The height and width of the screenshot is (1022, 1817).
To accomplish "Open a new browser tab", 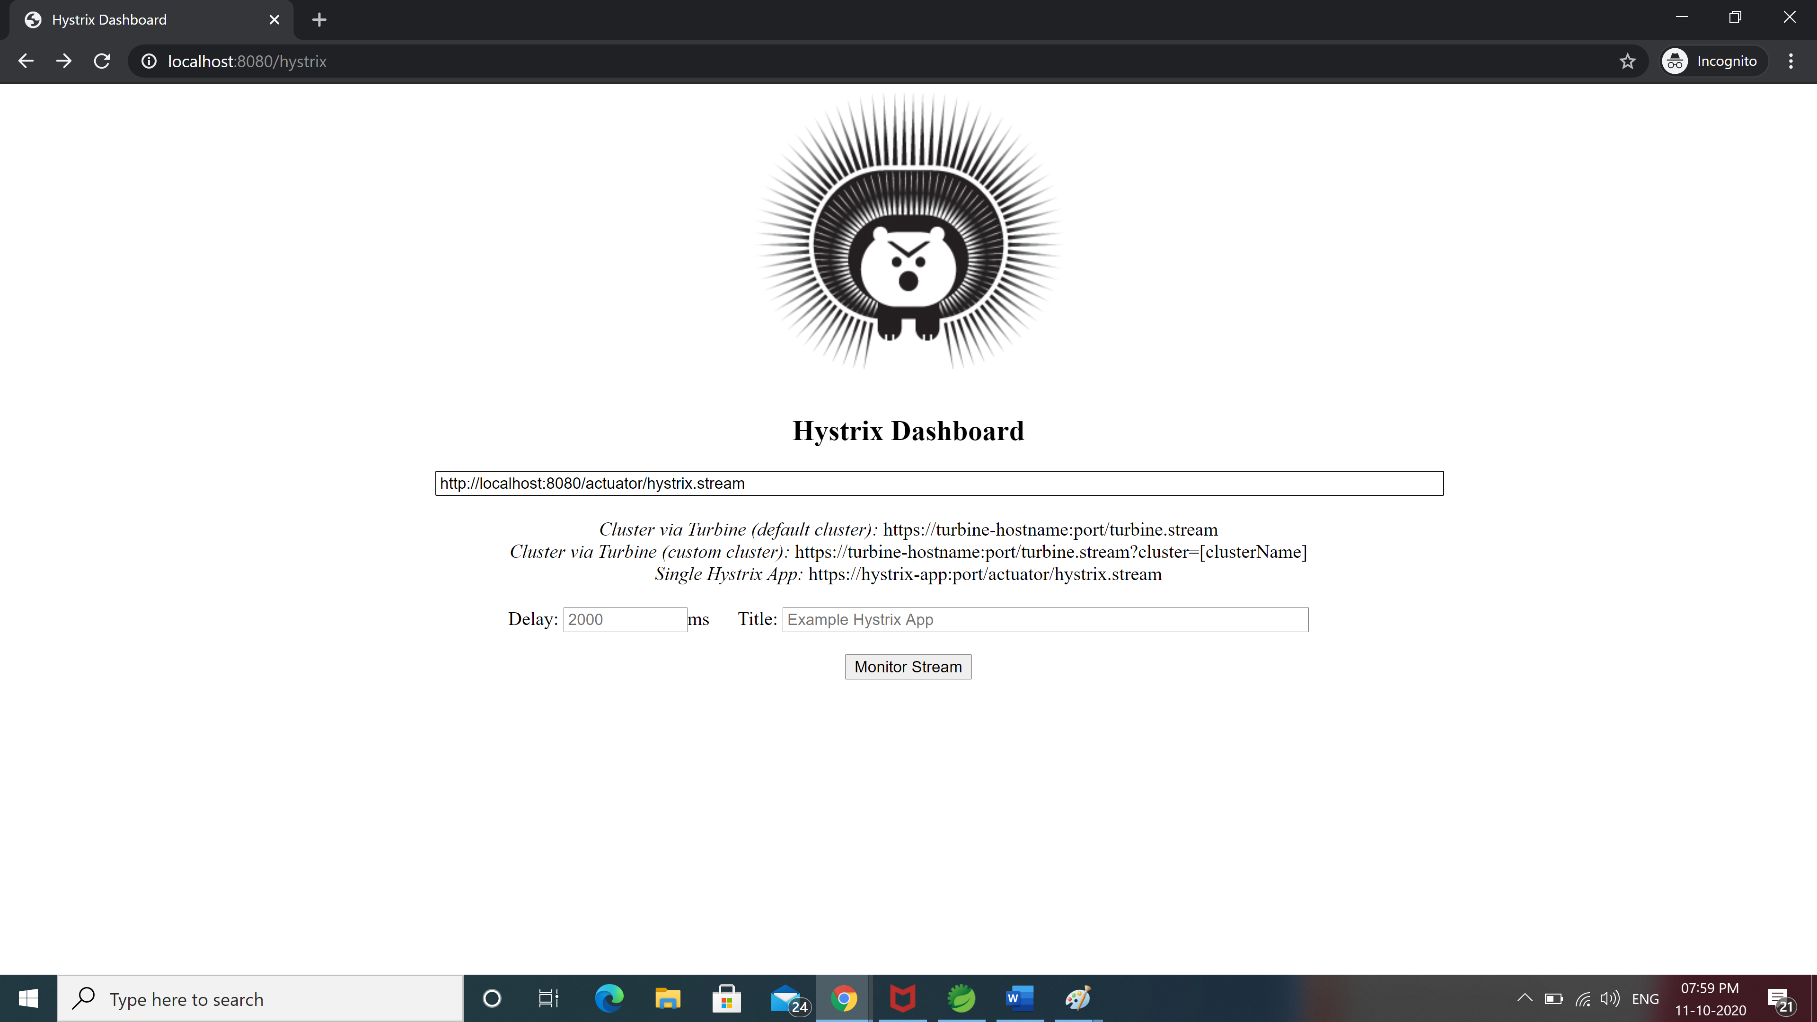I will coord(319,20).
